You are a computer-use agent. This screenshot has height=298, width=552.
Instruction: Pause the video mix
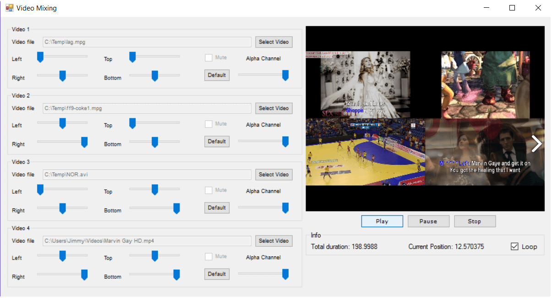point(428,221)
